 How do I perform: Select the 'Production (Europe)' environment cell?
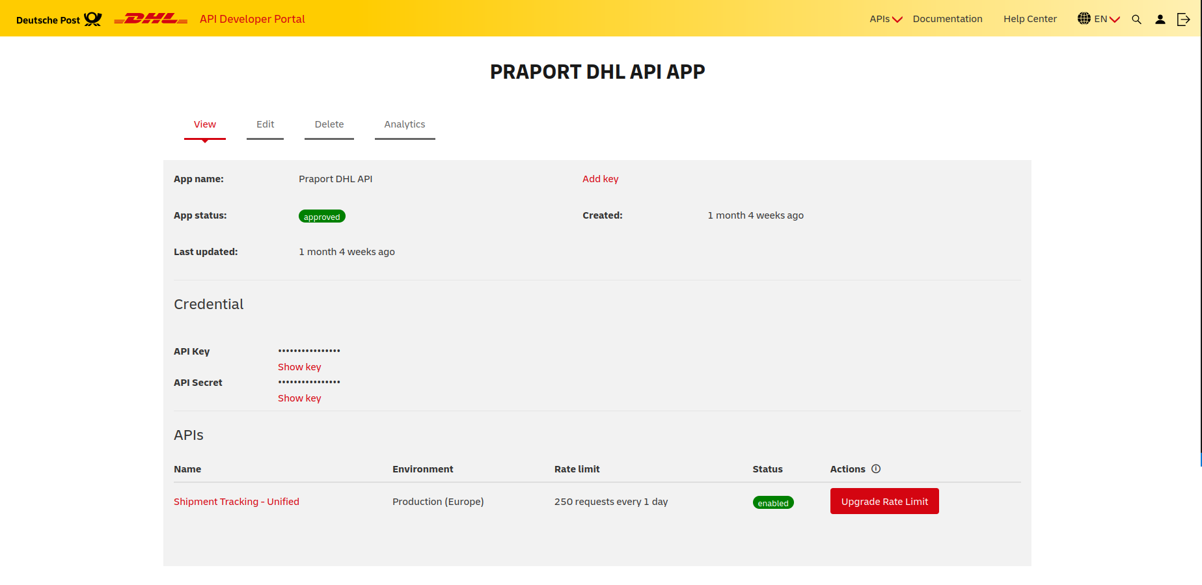pos(438,502)
